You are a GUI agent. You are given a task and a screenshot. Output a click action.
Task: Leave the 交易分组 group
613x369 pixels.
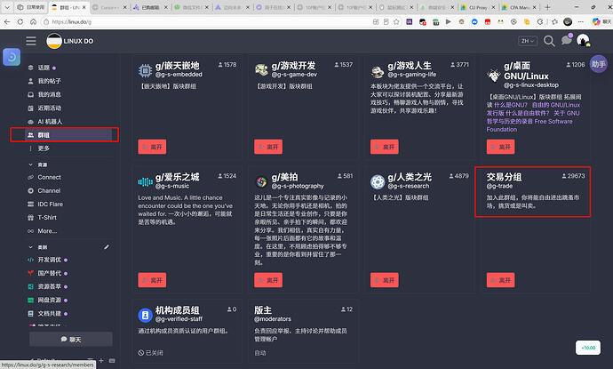[500, 280]
